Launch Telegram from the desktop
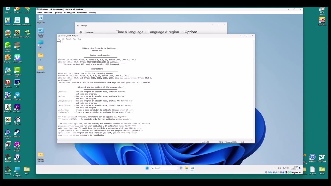 point(17,96)
